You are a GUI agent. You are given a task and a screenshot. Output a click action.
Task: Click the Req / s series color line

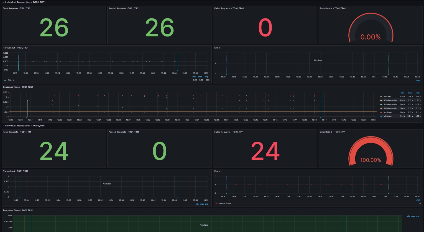coord(5,80)
